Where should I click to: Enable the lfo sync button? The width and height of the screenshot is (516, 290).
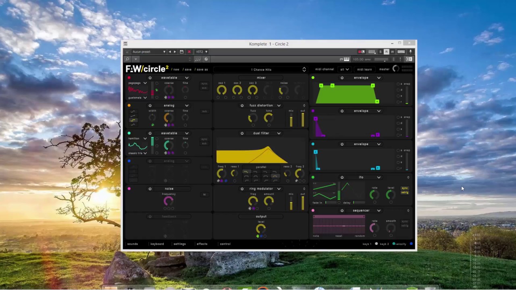(405, 188)
